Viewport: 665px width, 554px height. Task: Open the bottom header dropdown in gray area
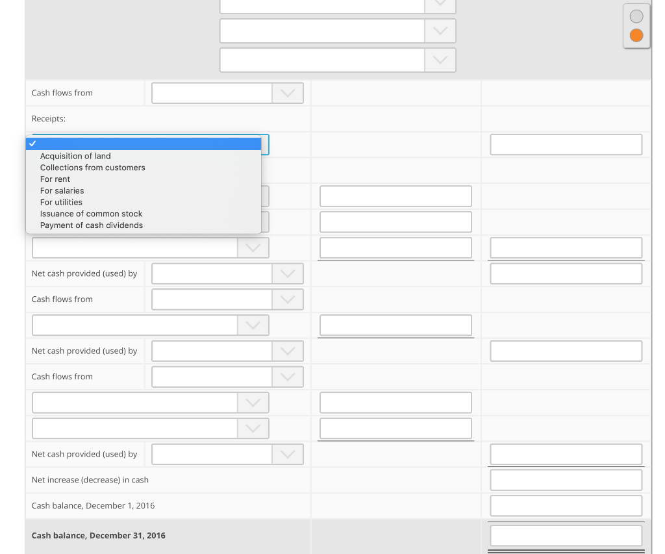(338, 60)
